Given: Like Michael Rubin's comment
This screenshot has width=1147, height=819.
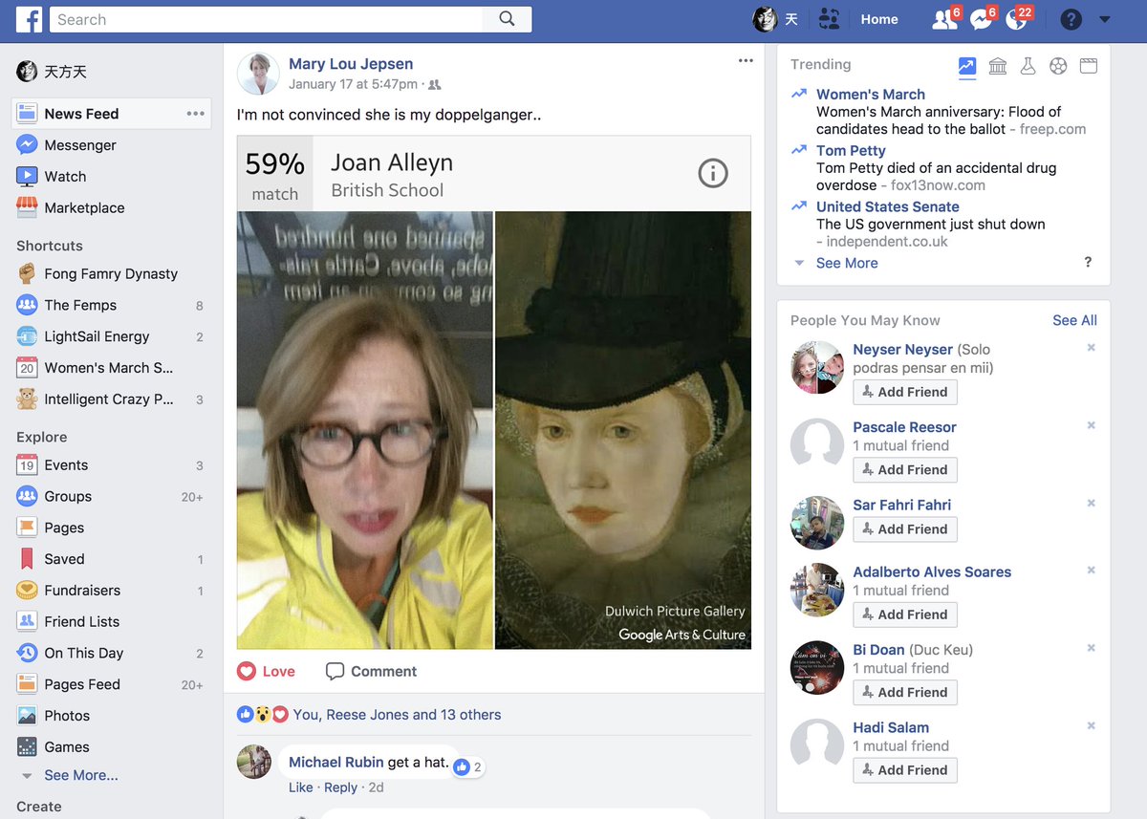Looking at the screenshot, I should click(300, 787).
